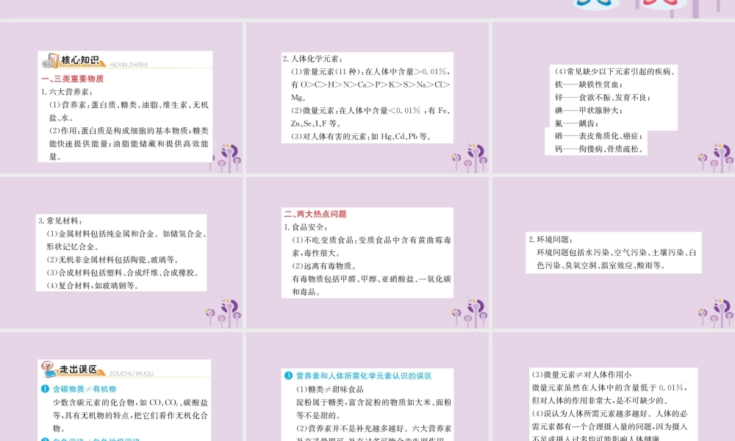Open the slide about 人体化学元素
735x441 pixels.
367,98
